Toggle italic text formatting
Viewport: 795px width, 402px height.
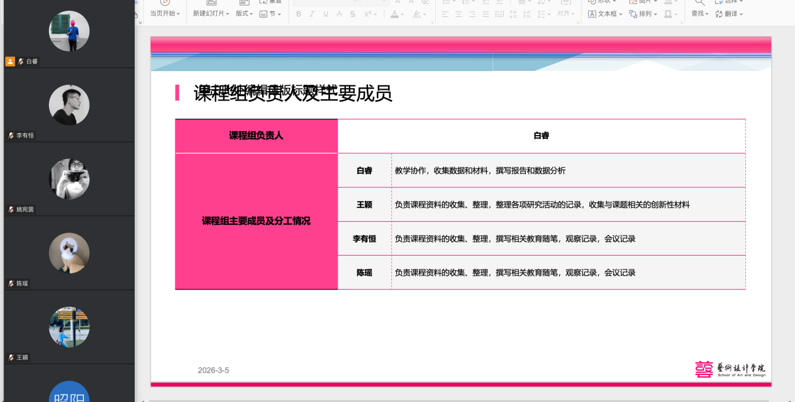312,14
